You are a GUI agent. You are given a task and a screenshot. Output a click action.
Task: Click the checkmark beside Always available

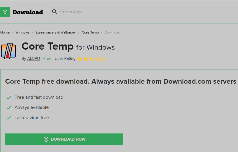point(9,107)
